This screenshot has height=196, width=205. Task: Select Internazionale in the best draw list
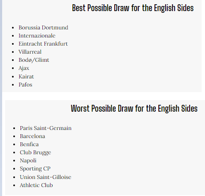[37, 36]
